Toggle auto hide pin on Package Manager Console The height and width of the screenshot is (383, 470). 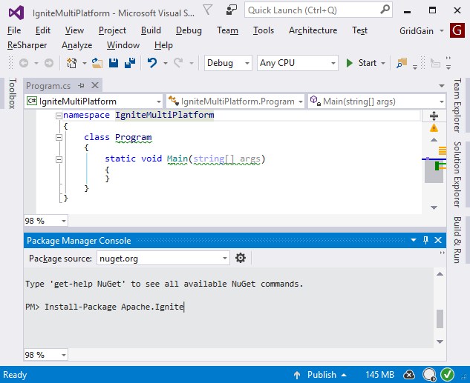coord(425,240)
